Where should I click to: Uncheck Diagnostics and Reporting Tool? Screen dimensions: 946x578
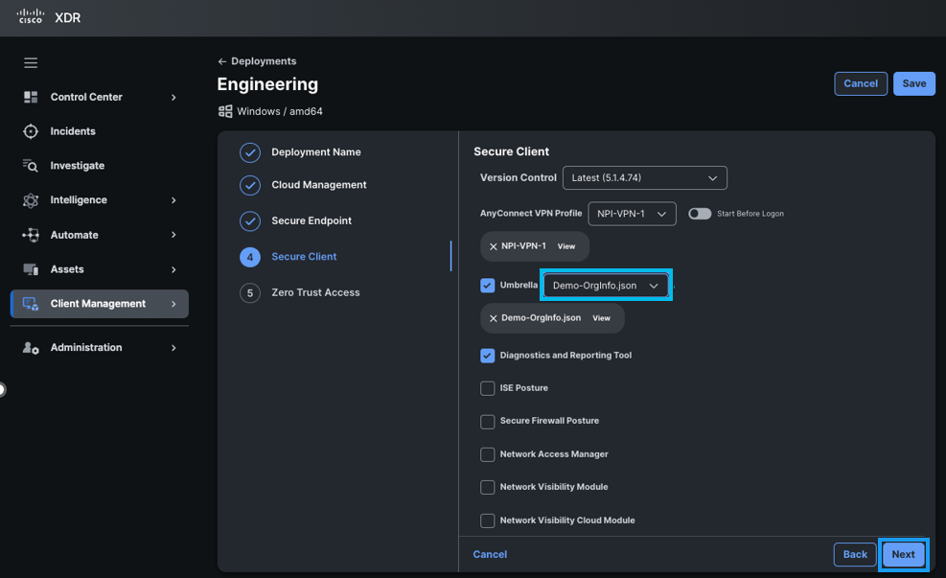488,356
